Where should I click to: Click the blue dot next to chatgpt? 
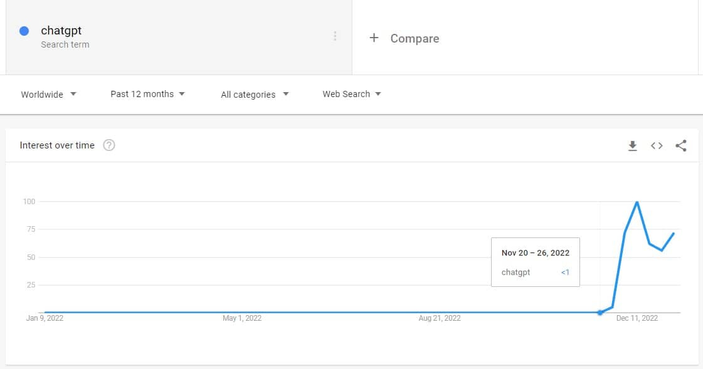click(x=23, y=29)
